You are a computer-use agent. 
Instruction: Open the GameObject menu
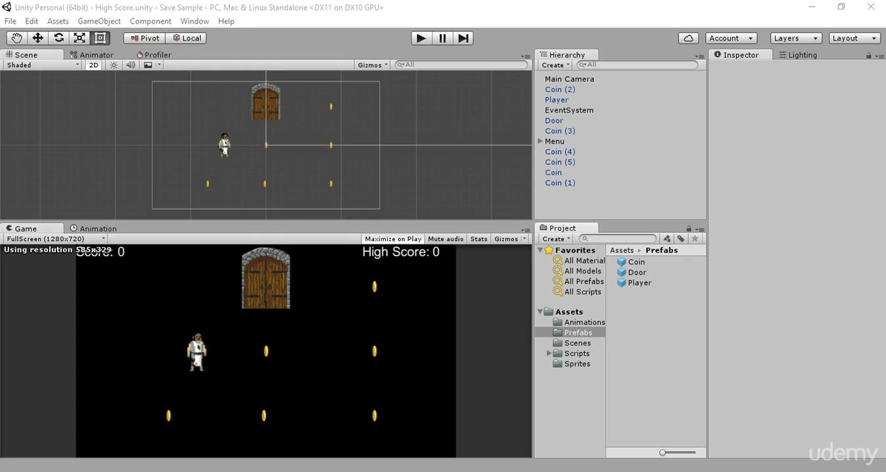pyautogui.click(x=99, y=21)
